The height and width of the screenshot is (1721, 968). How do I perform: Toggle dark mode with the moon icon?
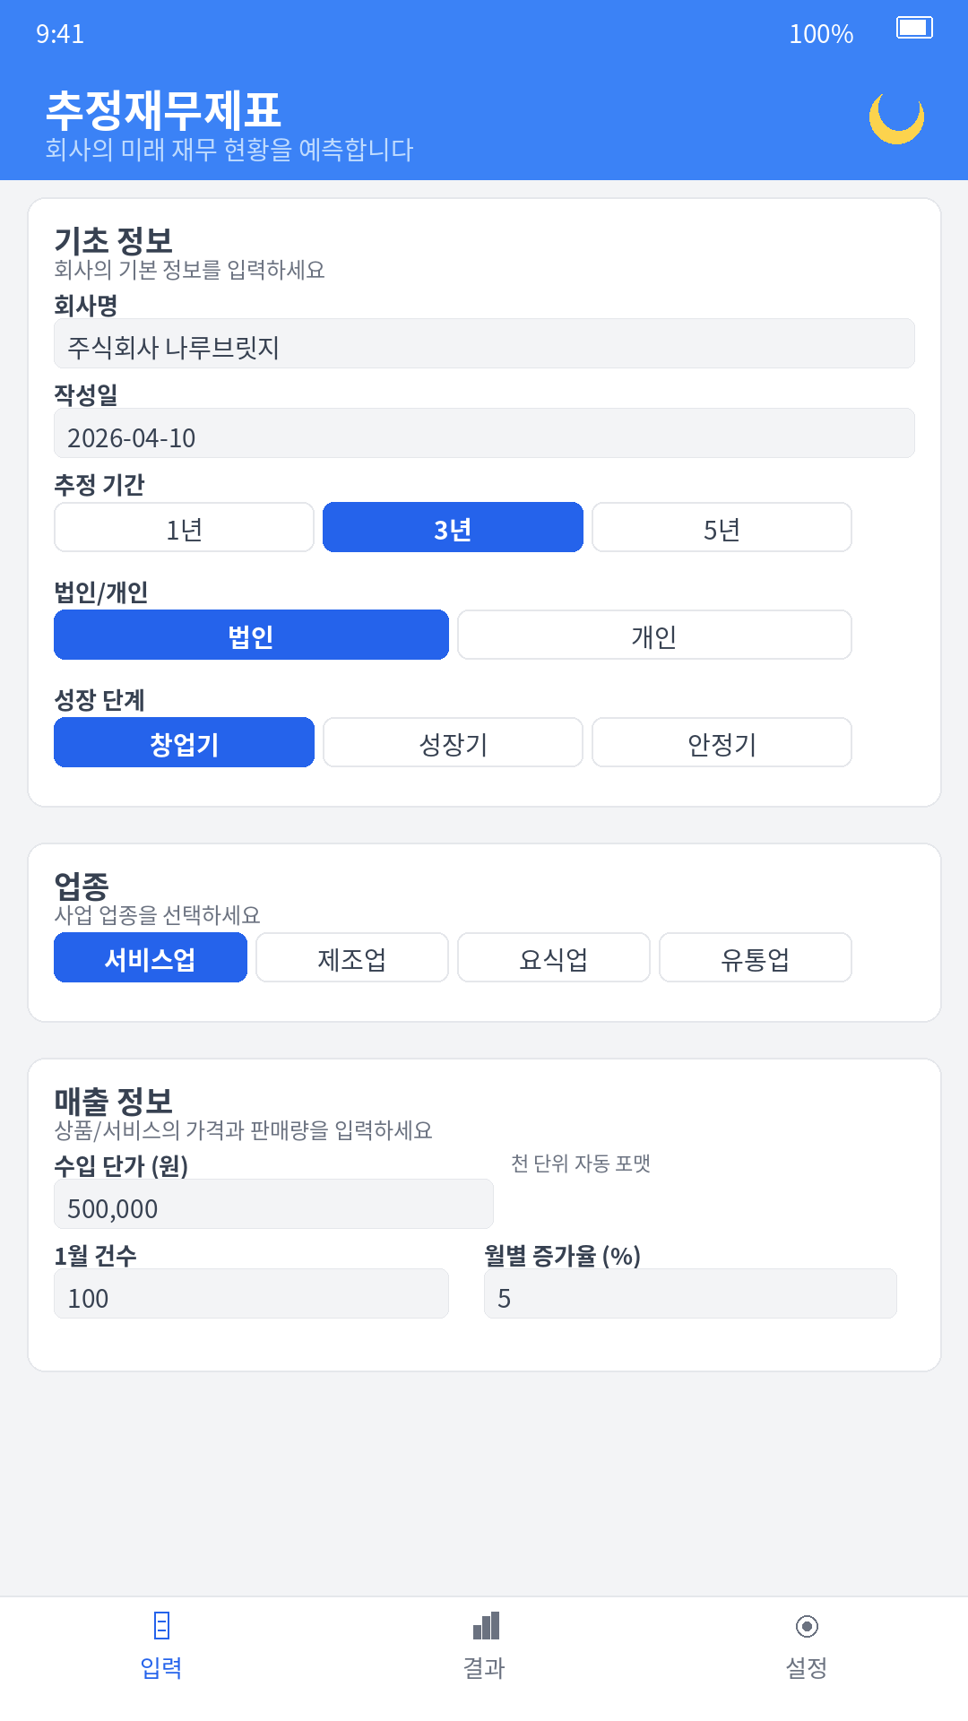(895, 119)
